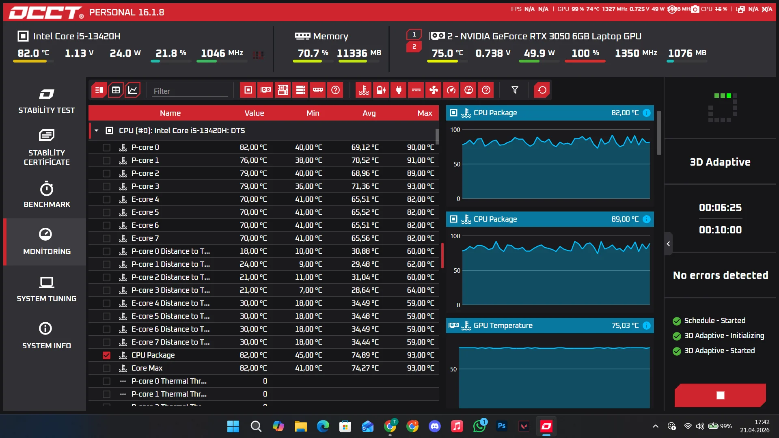779x438 pixels.
Task: Check the P-core 0 Thermal Thr... checkbox
Action: (x=106, y=381)
